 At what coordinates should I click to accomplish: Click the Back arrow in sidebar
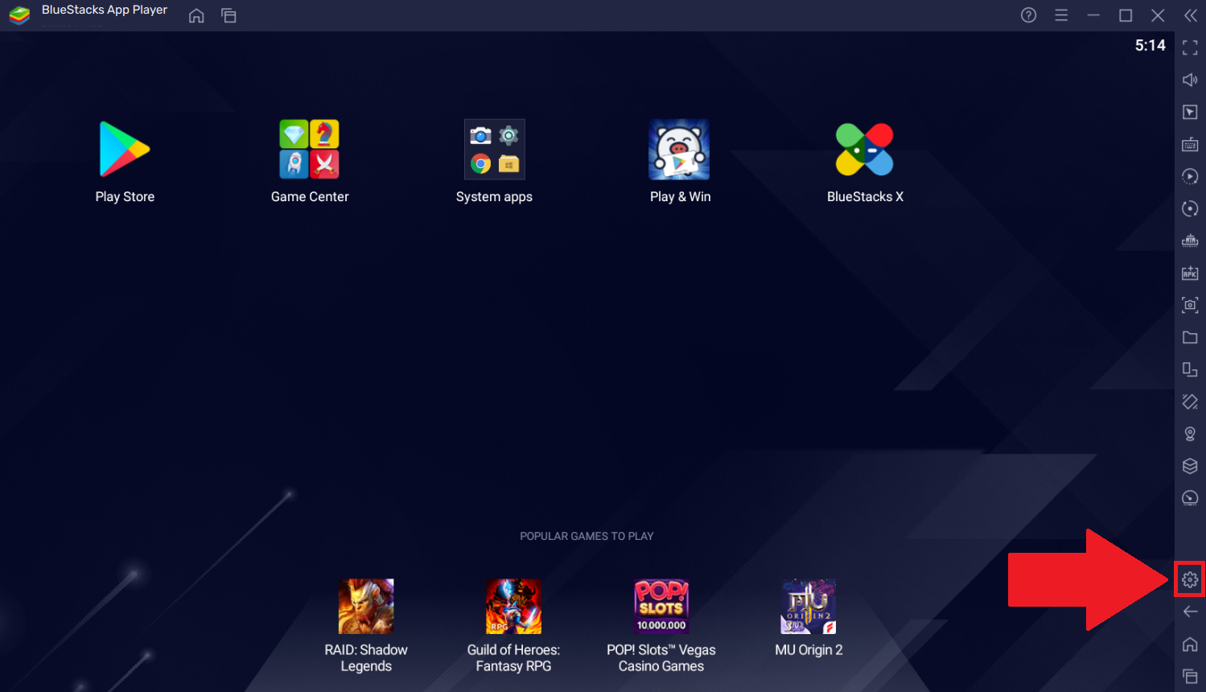1190,612
